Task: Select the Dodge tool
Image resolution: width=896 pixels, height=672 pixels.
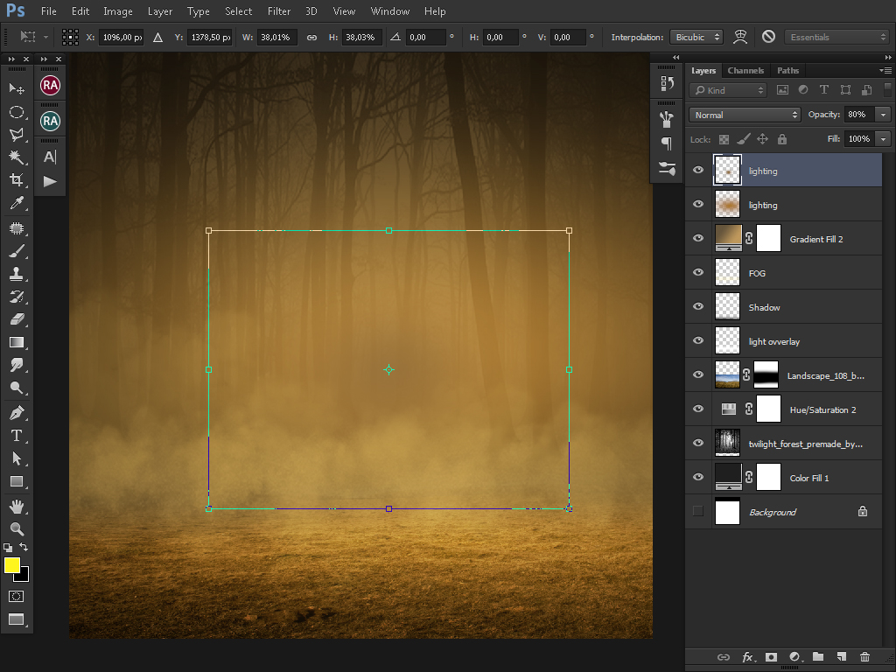Action: (17, 388)
